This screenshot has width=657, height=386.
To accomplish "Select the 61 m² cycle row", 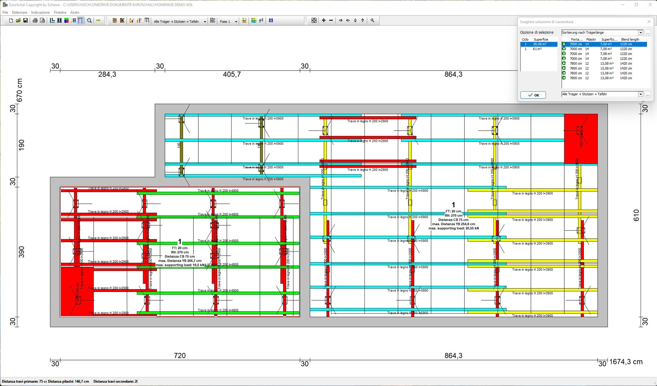I will point(537,49).
